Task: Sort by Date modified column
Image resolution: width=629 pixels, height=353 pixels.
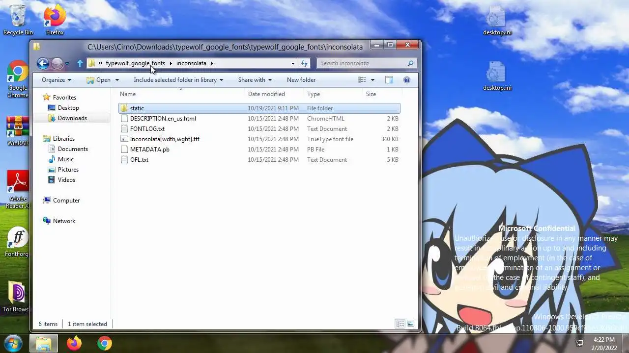Action: coord(274,94)
